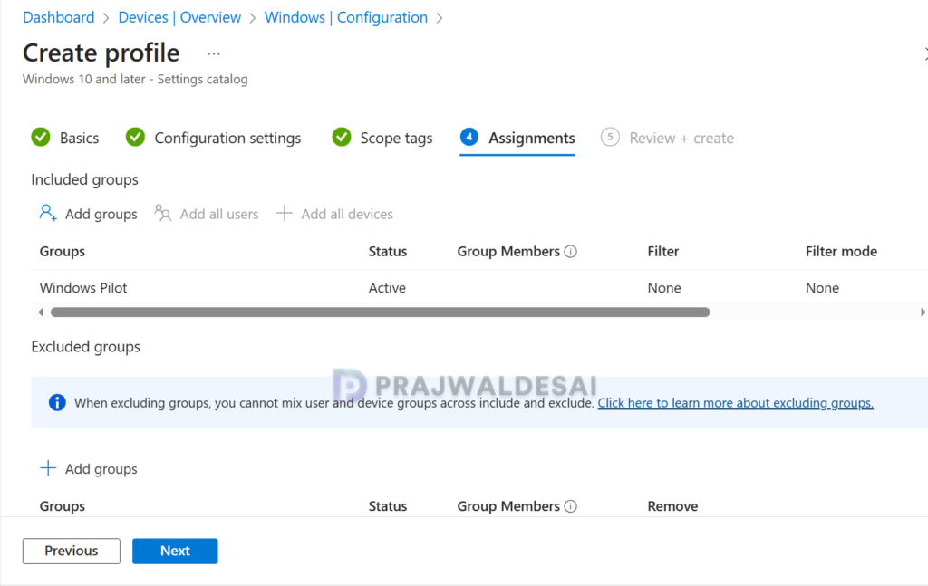Image resolution: width=928 pixels, height=586 pixels.
Task: Click Add all users text
Action: pyautogui.click(x=219, y=214)
